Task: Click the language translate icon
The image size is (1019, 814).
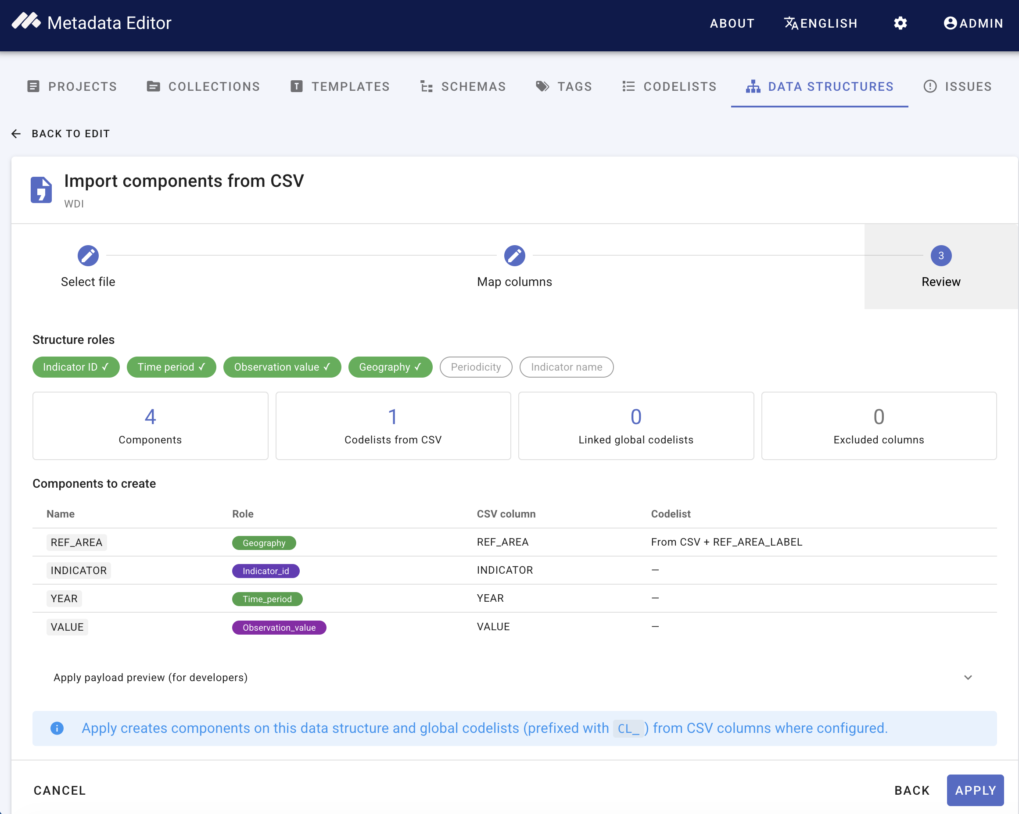Action: point(791,23)
